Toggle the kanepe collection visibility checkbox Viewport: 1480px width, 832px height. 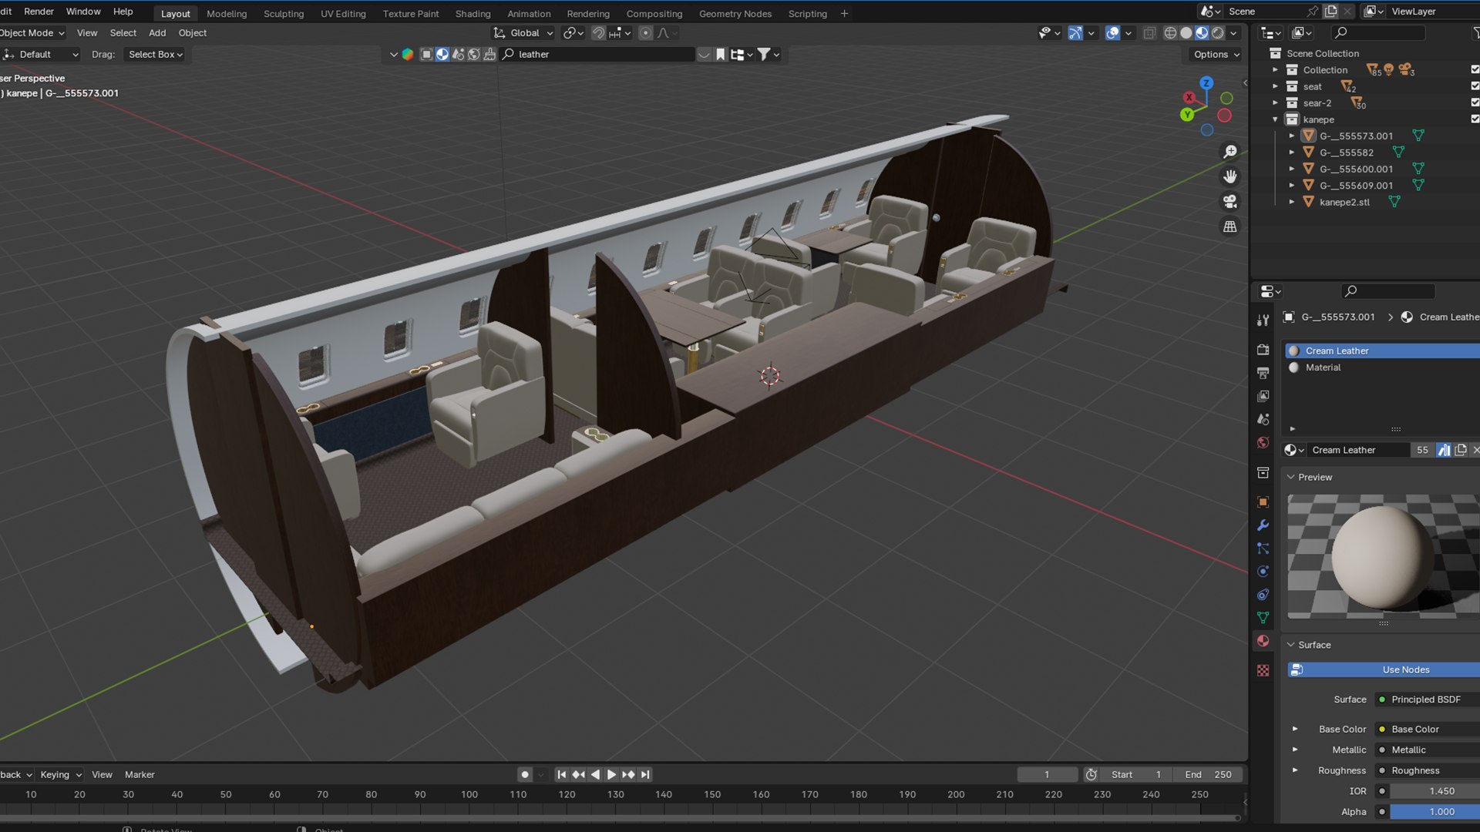tap(1475, 119)
